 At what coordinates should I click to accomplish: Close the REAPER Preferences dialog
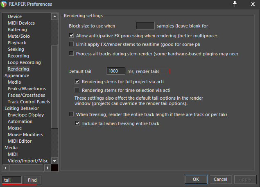pyautogui.click(x=253, y=4)
